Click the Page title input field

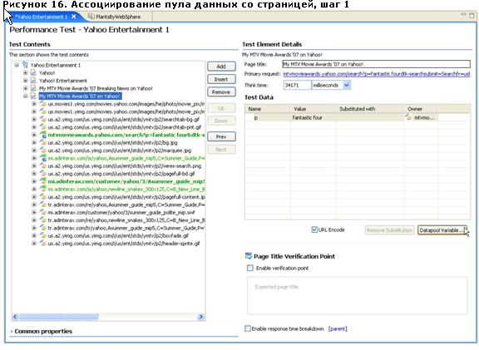pyautogui.click(x=377, y=64)
